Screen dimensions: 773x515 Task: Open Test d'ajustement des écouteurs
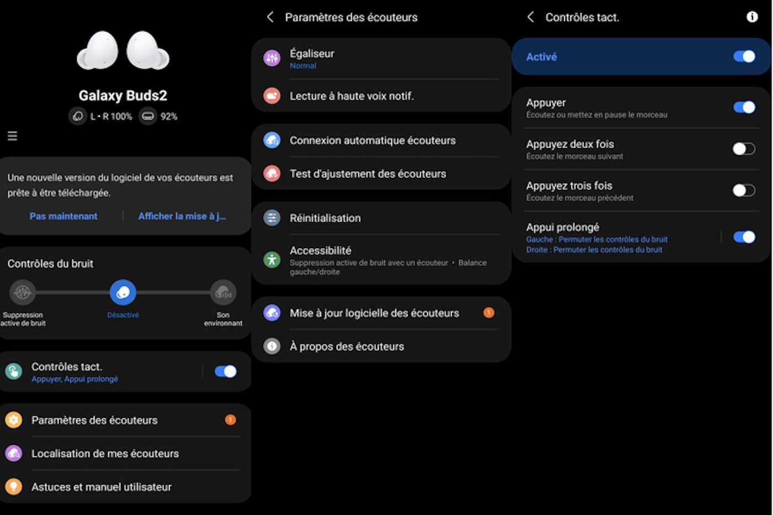click(x=381, y=174)
